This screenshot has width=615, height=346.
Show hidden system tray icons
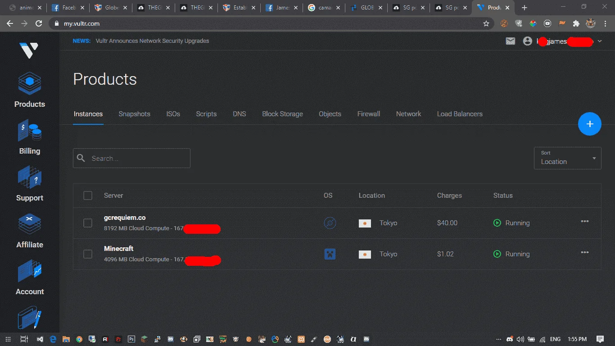[498, 339]
